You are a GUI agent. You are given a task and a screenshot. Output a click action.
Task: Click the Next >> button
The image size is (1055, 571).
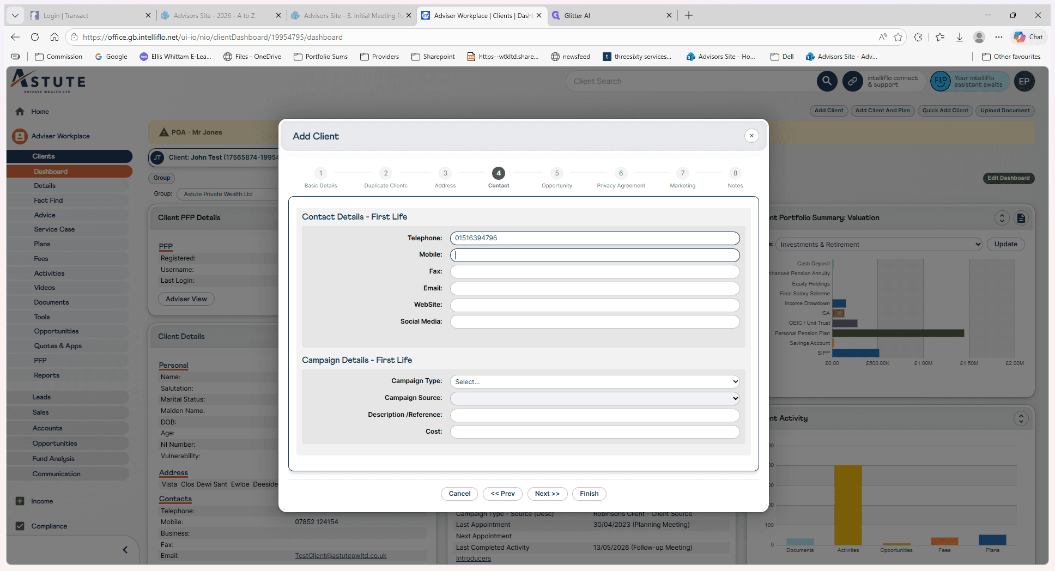547,494
